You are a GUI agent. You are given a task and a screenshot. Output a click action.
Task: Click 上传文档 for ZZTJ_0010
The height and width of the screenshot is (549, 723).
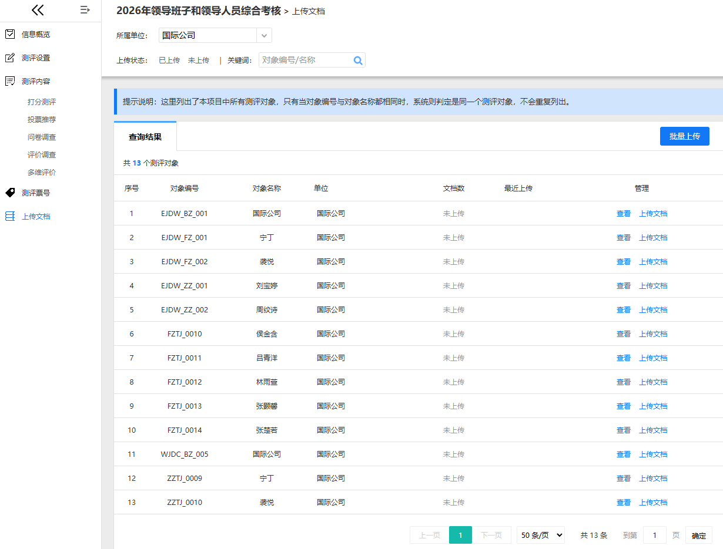(x=653, y=502)
